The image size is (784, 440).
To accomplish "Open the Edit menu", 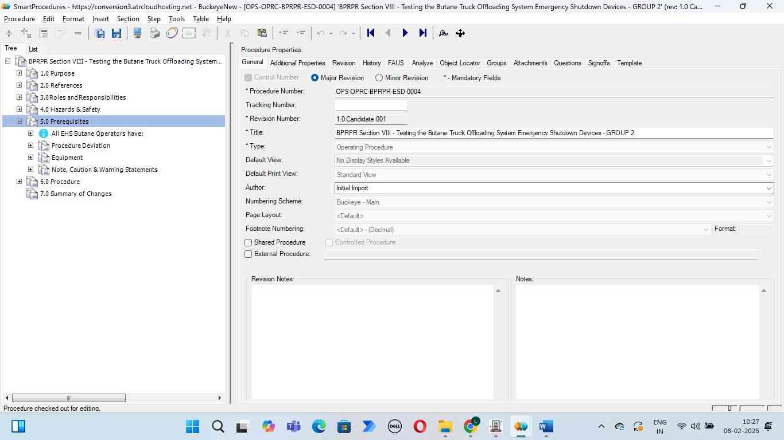I will (49, 19).
